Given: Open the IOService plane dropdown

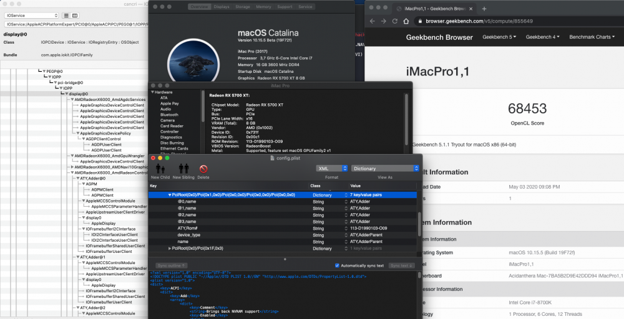Looking at the screenshot, I should click(x=31, y=16).
